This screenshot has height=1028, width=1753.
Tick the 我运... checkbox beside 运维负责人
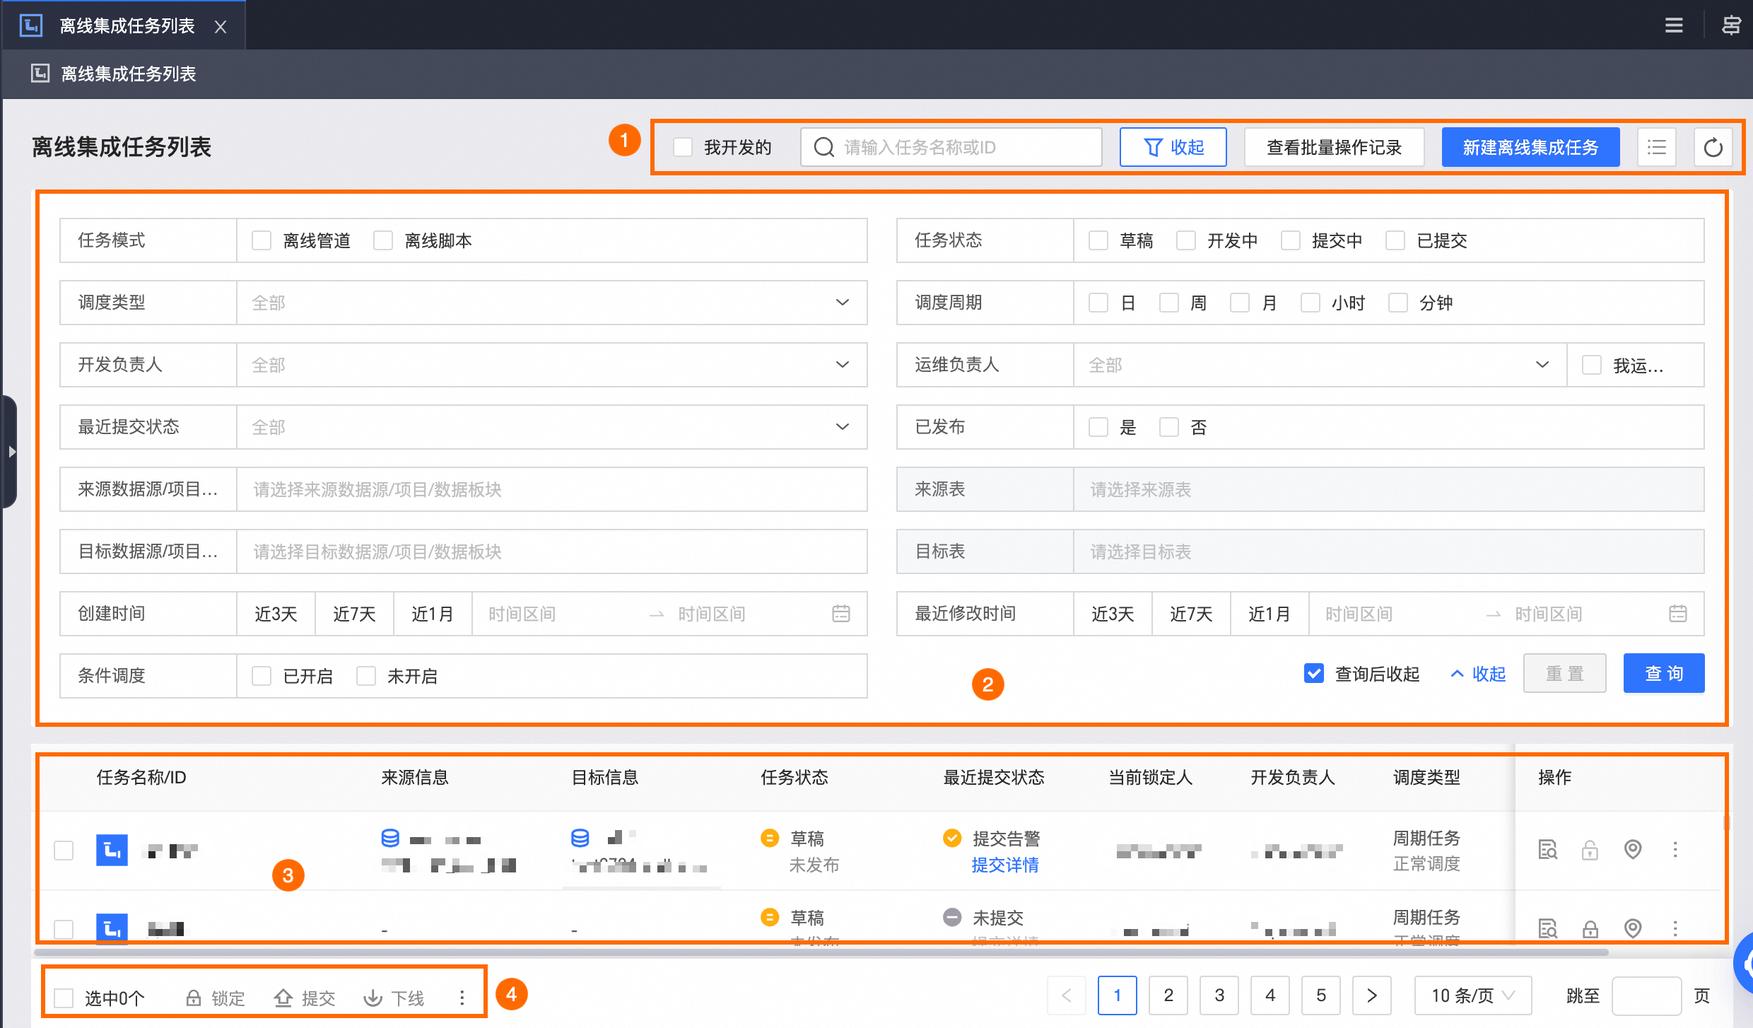tap(1591, 365)
